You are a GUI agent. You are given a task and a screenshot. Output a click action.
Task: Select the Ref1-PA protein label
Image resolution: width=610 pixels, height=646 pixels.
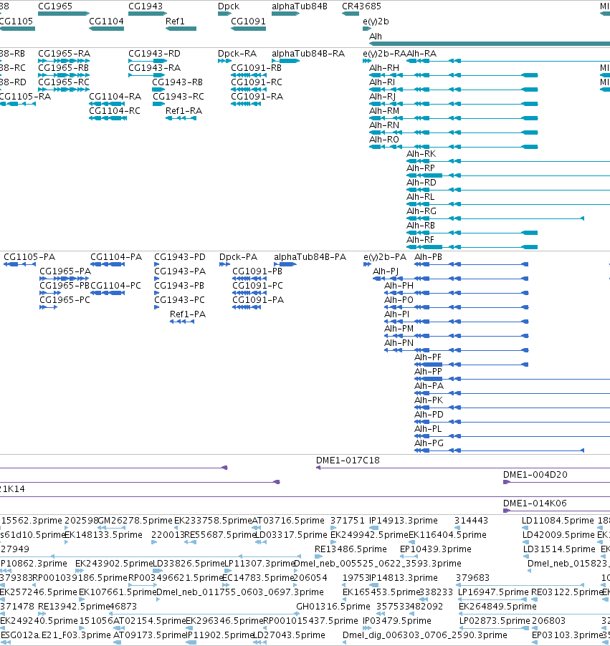[188, 314]
